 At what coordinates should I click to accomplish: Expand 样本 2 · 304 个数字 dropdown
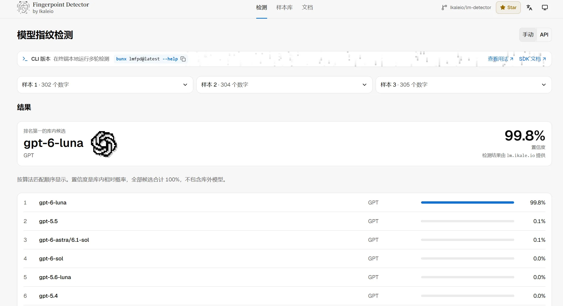(284, 85)
